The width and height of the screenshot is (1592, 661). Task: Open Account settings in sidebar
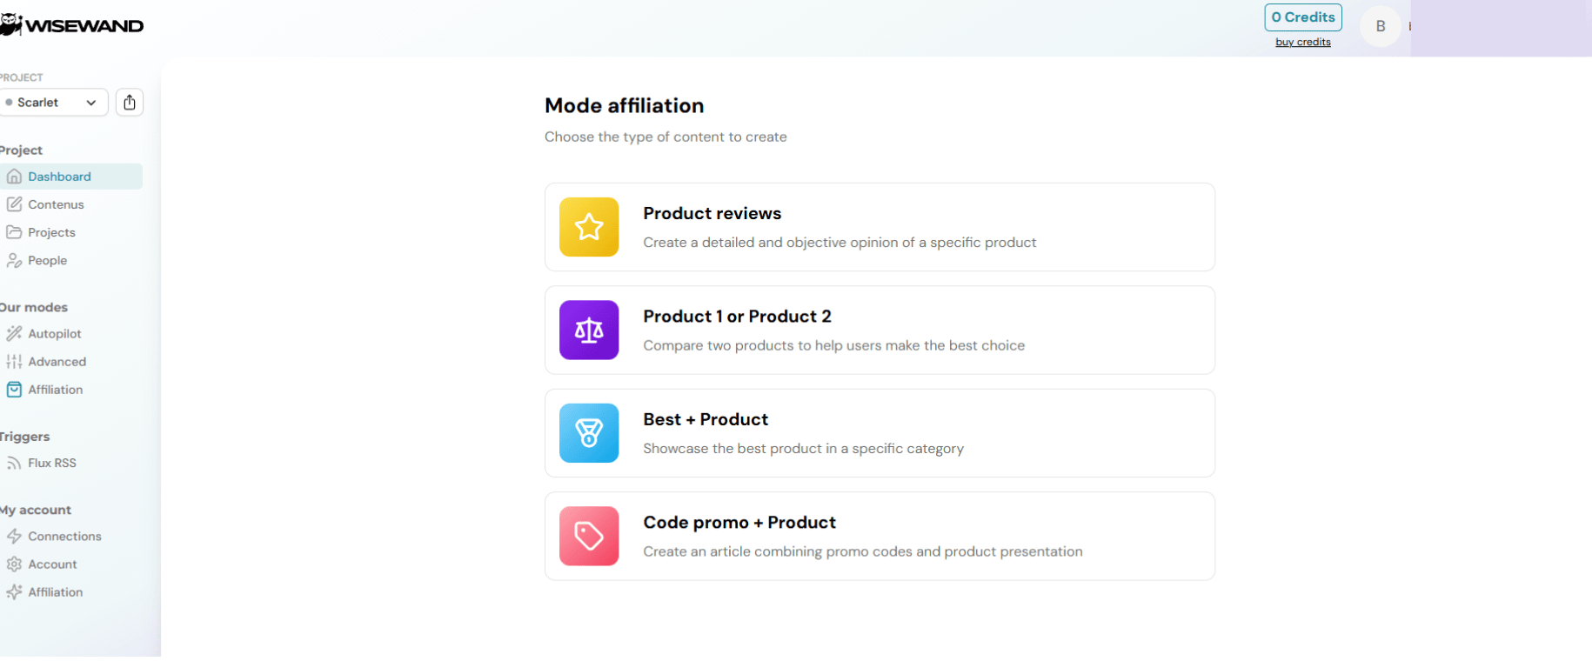(x=52, y=564)
